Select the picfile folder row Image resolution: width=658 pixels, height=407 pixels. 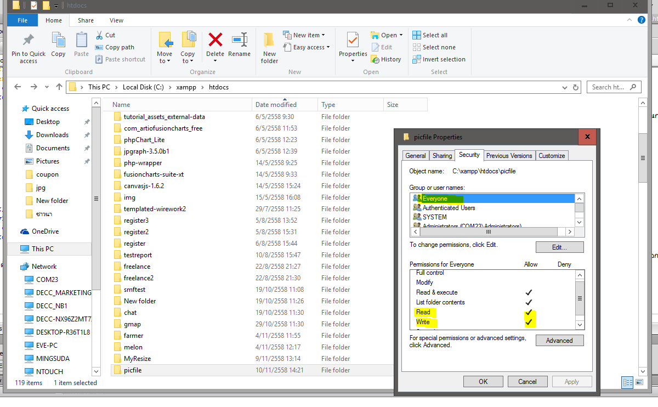tap(252, 370)
